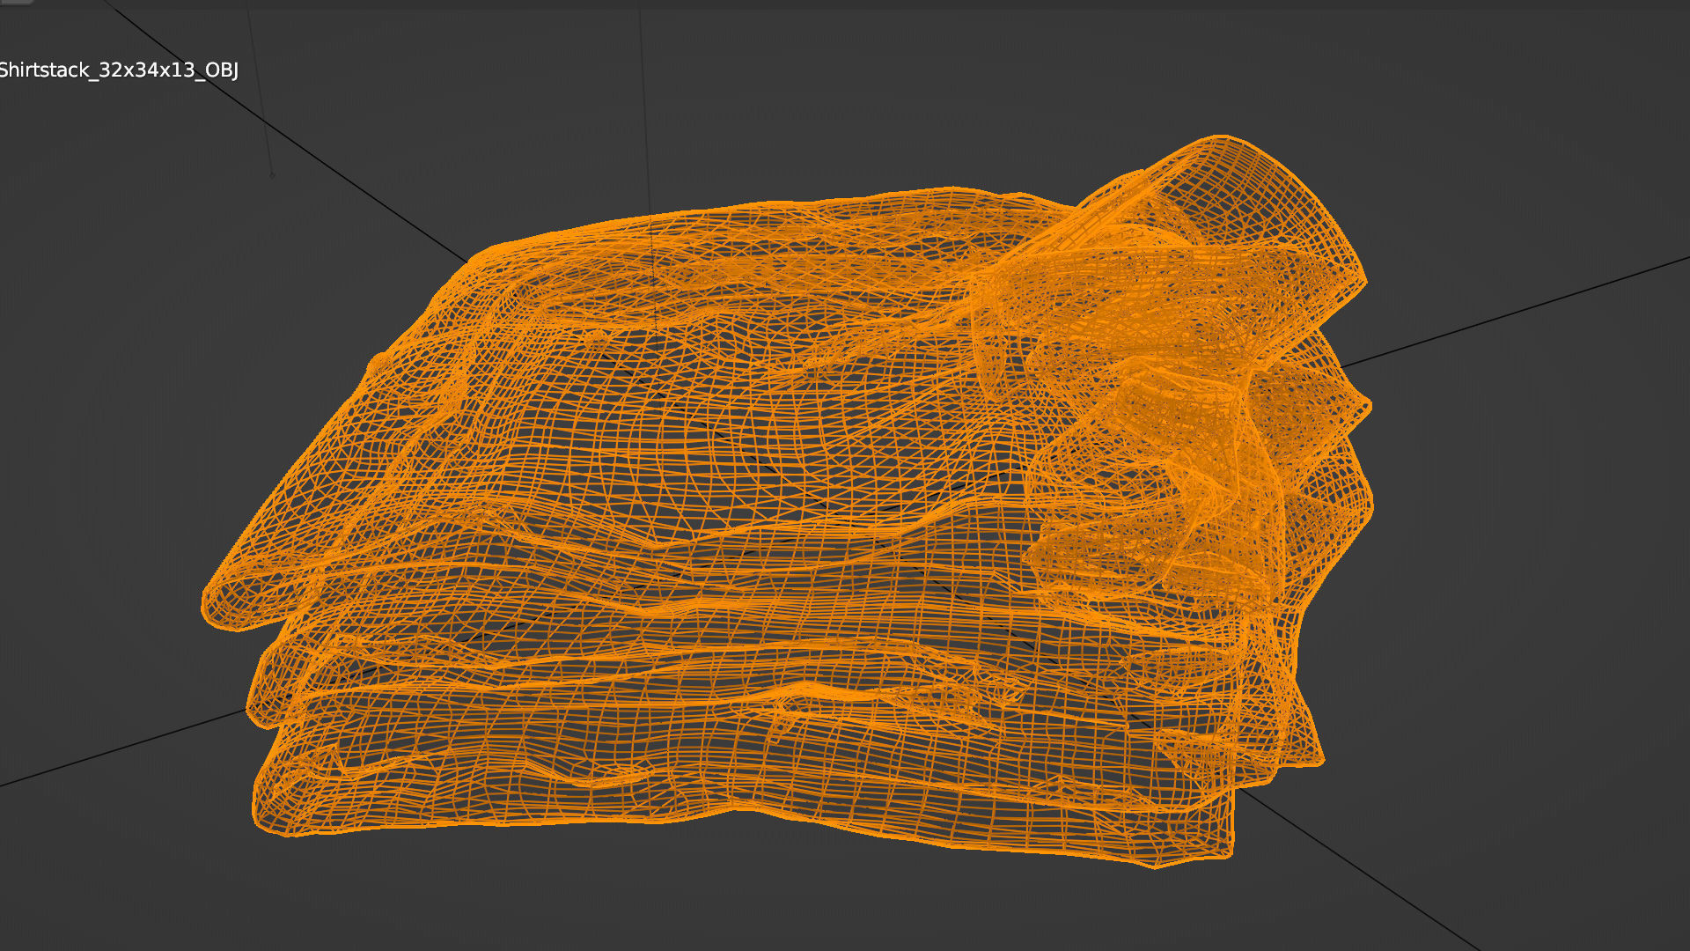The width and height of the screenshot is (1690, 951).
Task: Click the small diamond marker near the top-left
Action: tap(272, 174)
